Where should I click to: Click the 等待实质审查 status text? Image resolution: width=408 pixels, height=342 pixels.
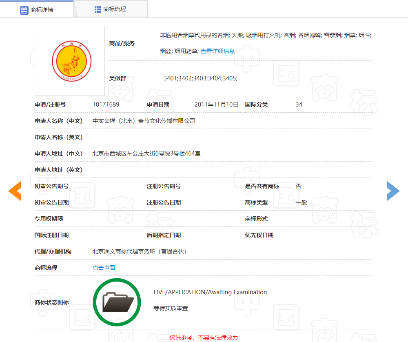(x=171, y=309)
